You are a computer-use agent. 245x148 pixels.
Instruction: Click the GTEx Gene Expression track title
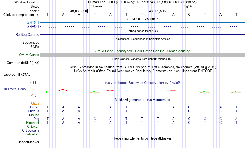[x=142, y=67]
